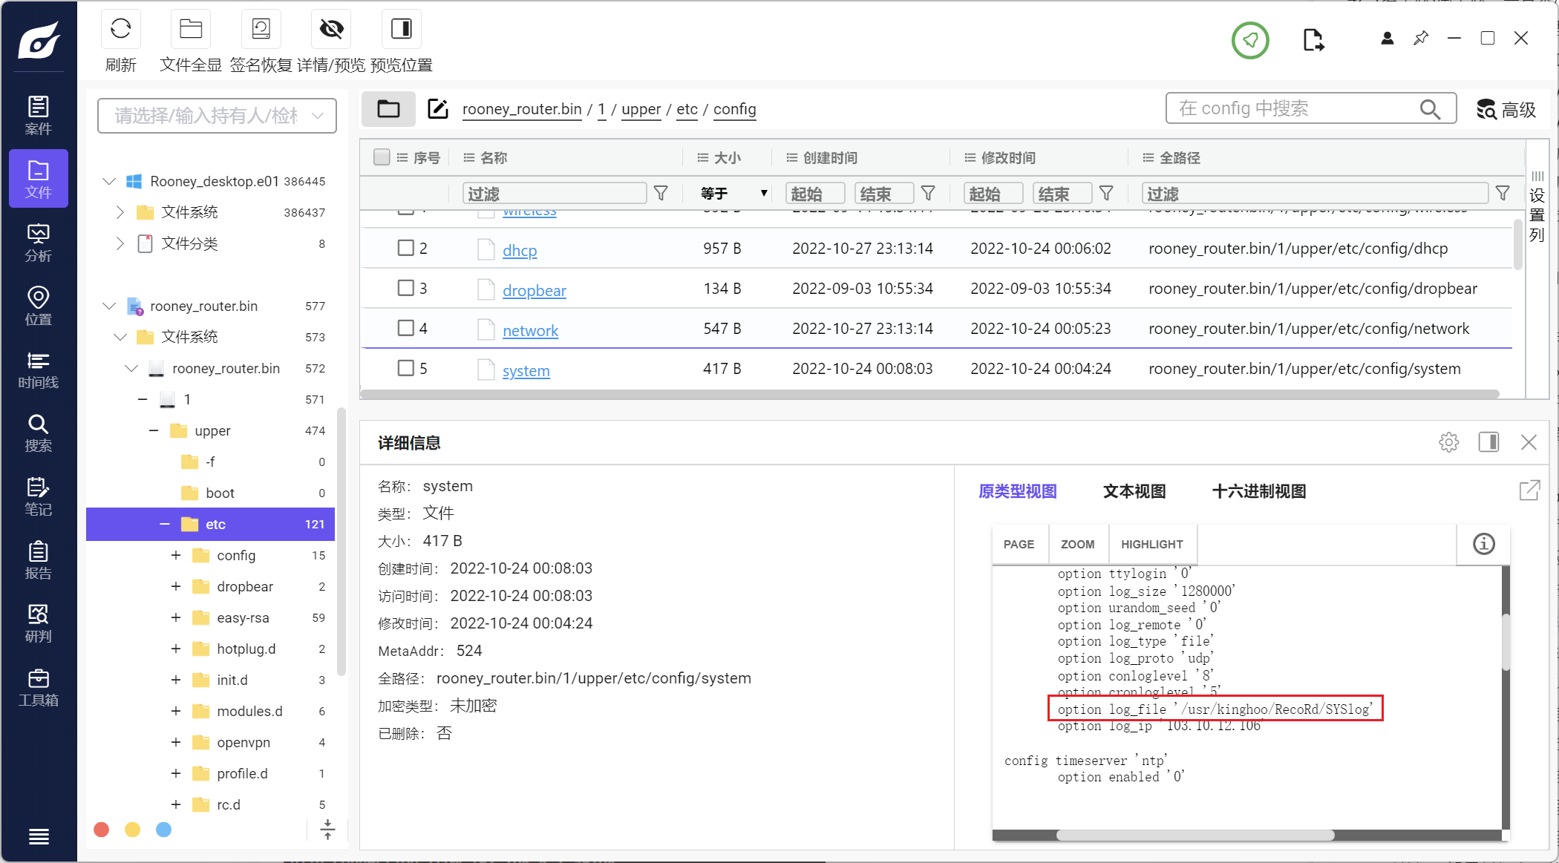
Task: Click the green shield status icon
Action: (x=1250, y=39)
